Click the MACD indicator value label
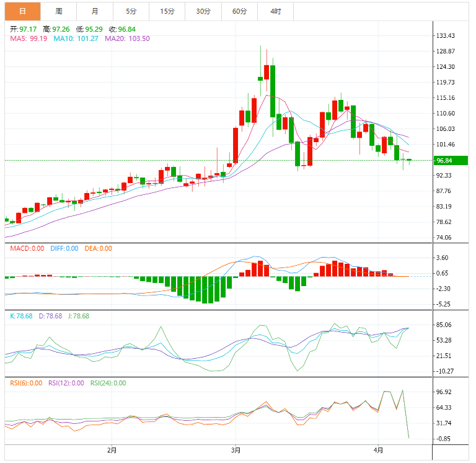This screenshot has height=463, width=476. click(x=27, y=248)
